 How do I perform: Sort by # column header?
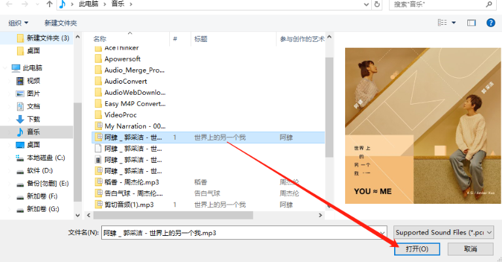(x=175, y=39)
